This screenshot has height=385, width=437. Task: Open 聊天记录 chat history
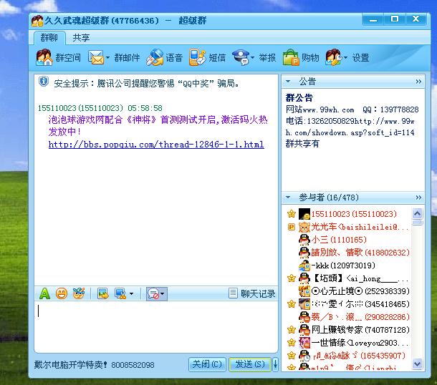[x=252, y=293]
